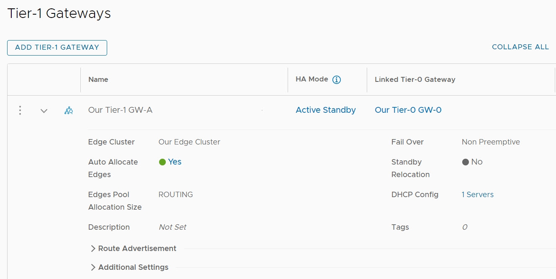The image size is (556, 279).
Task: Click the Our Tier-1 GW-A gateway name
Action: click(x=120, y=110)
